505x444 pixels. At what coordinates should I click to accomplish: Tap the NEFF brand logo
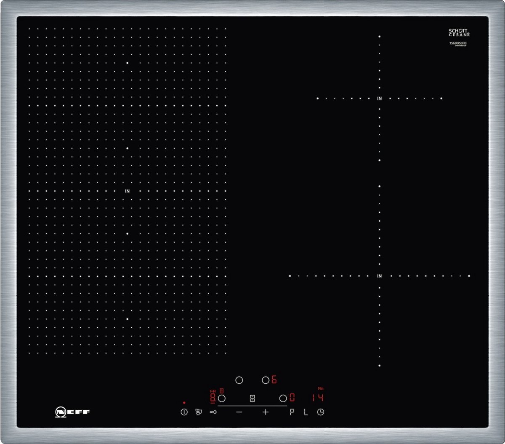tap(72, 412)
